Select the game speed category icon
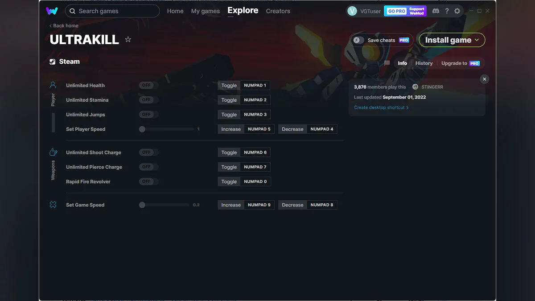 pyautogui.click(x=53, y=205)
